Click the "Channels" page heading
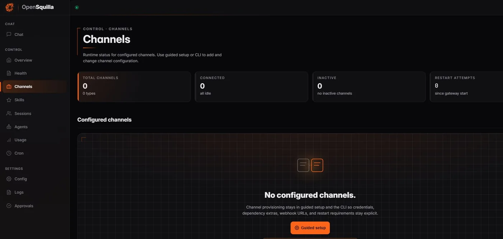503x239 pixels. tap(107, 39)
